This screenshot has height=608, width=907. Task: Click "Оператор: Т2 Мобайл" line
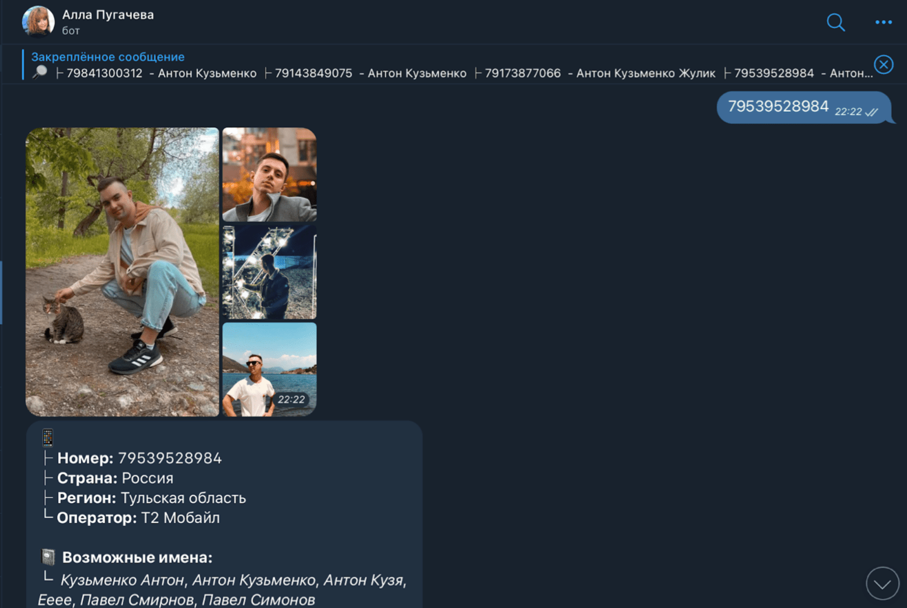[x=138, y=517]
